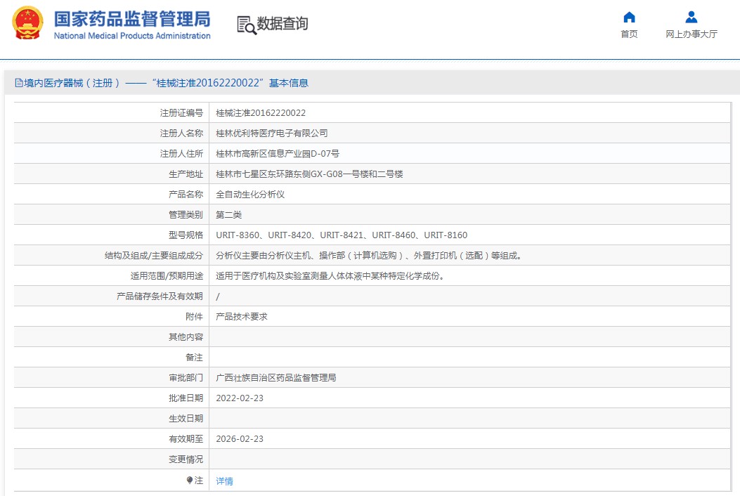740x496 pixels.
Task: Select registrant name 桂林优利特医疗电子有限公司
Action: pos(272,133)
